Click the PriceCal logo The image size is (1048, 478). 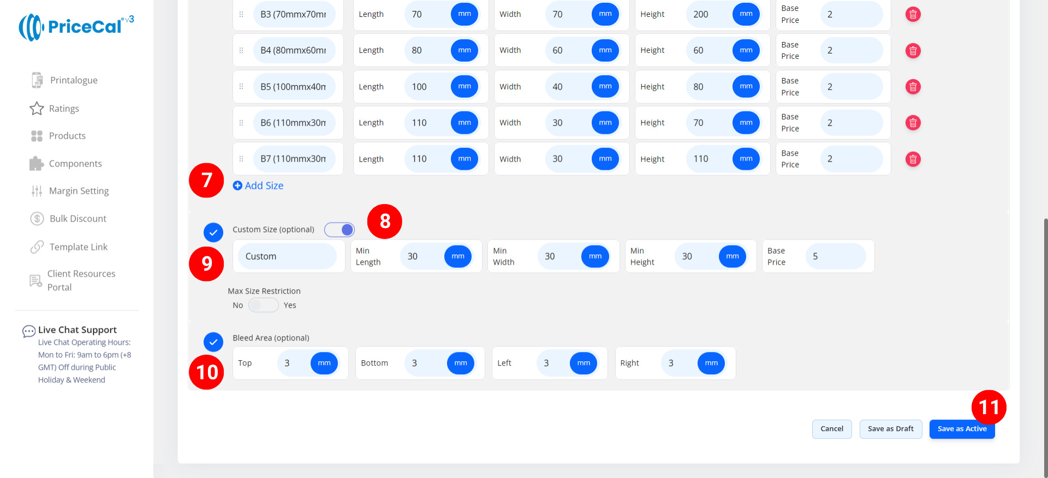pyautogui.click(x=76, y=27)
